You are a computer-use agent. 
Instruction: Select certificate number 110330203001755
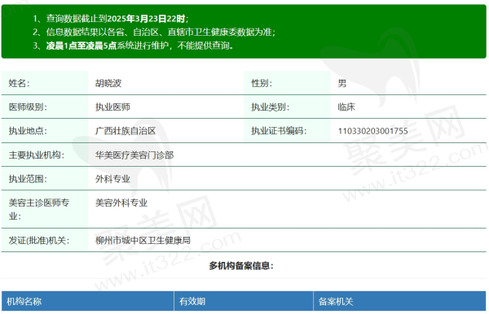coord(372,131)
